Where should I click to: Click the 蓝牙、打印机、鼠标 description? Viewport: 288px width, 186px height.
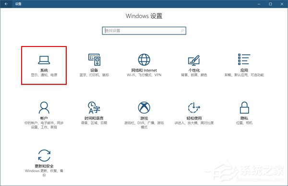point(94,75)
